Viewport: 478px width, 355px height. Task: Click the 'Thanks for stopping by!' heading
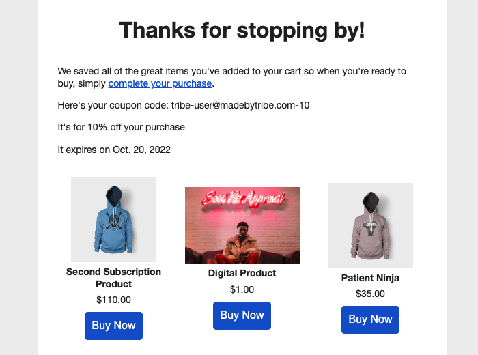[242, 30]
